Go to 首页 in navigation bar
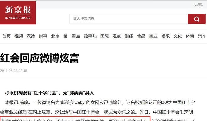Viewport: 207px width, 121px height. coord(7,36)
